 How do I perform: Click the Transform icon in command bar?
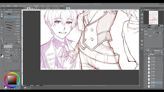pos(51,8)
